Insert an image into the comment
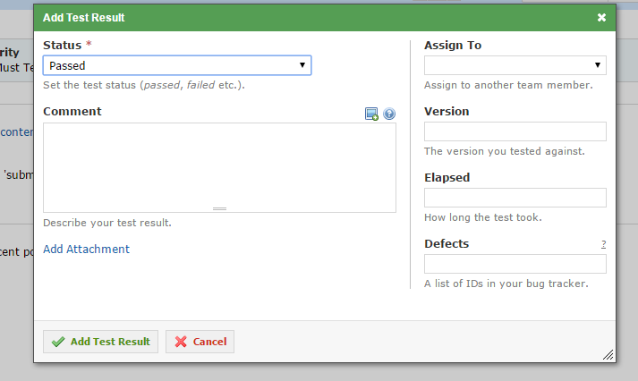The width and height of the screenshot is (638, 381). (371, 114)
